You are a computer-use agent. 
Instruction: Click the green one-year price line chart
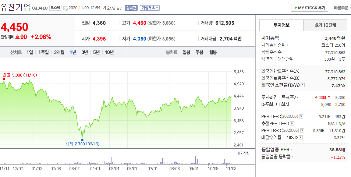(116, 114)
